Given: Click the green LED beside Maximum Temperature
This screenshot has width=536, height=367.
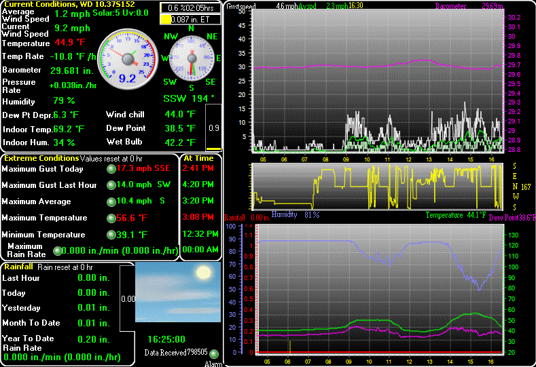Looking at the screenshot, I should (x=111, y=218).
